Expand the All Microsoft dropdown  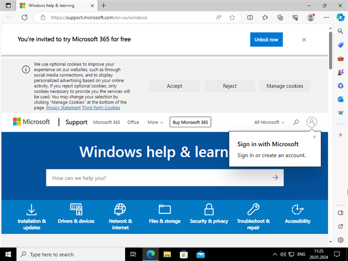click(269, 122)
